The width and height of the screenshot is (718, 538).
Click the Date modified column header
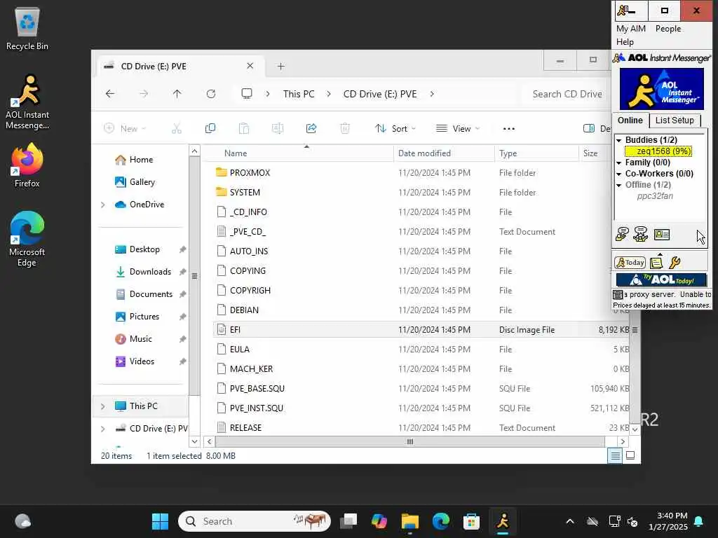pyautogui.click(x=444, y=153)
